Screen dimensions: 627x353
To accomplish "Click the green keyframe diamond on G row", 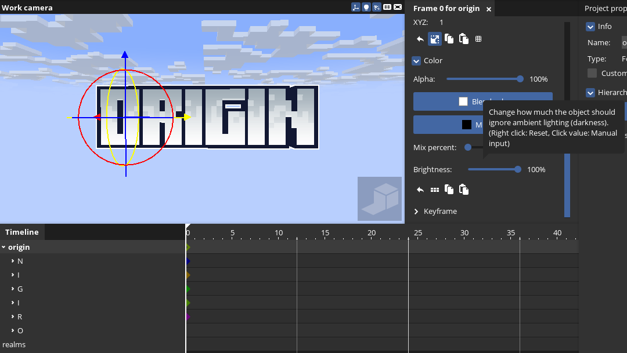I will tap(188, 289).
